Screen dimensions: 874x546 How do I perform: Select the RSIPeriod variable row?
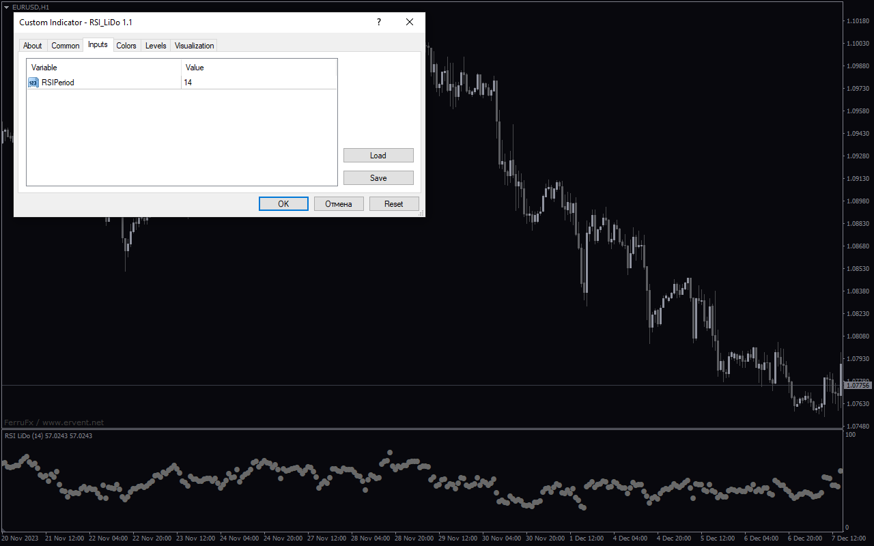coord(182,83)
